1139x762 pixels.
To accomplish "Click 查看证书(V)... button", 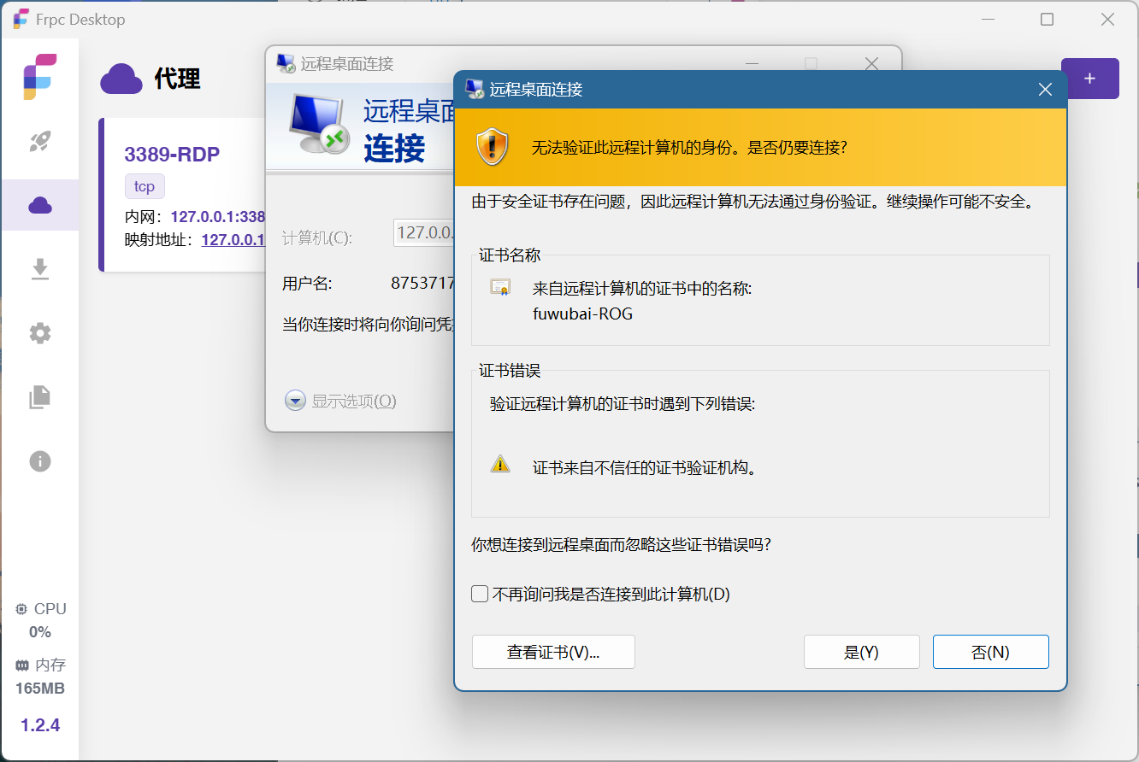I will pyautogui.click(x=553, y=652).
